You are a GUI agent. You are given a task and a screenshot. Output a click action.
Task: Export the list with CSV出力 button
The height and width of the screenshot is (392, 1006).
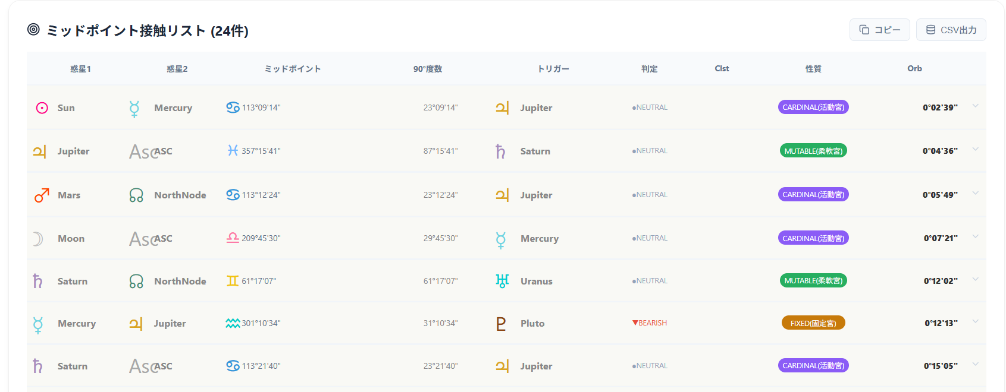coord(951,30)
